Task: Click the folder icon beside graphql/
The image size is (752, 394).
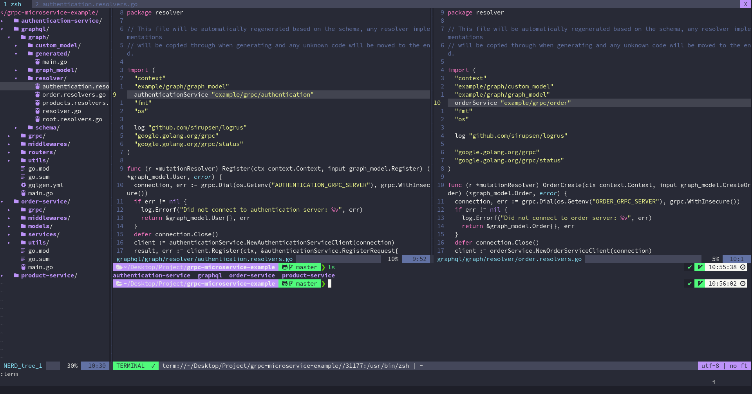Action: [x=16, y=29]
